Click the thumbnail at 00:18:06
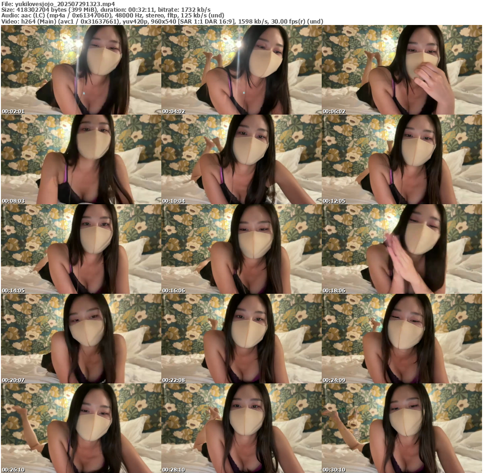This screenshot has height=473, width=483. [401, 249]
